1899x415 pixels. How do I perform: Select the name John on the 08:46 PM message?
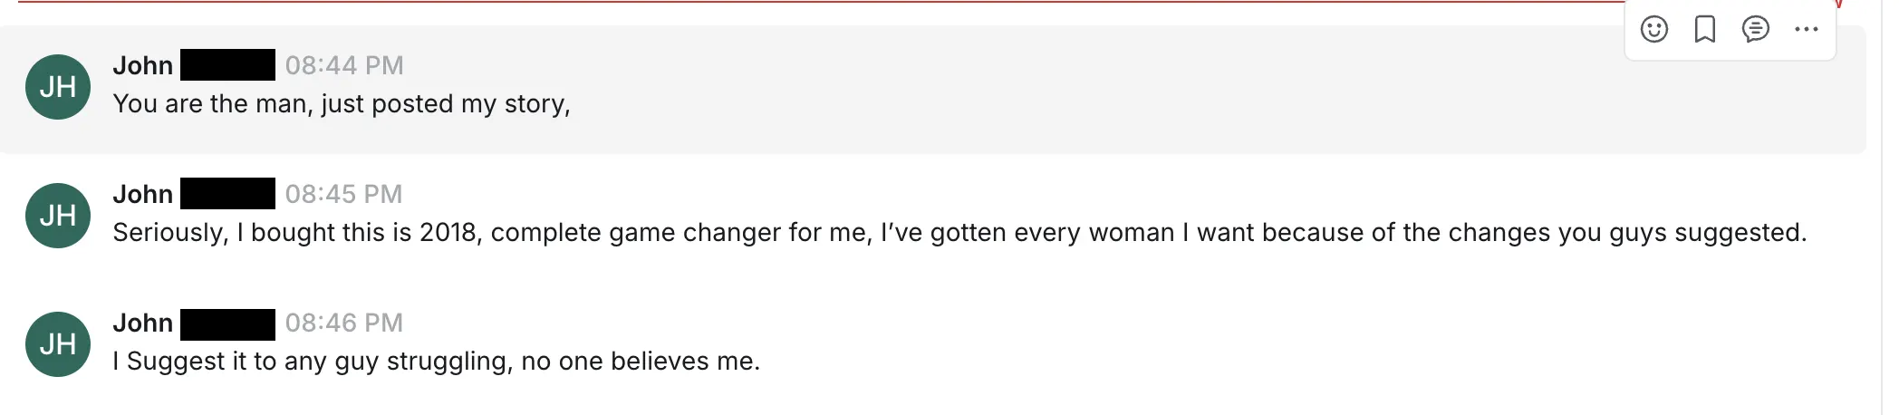[x=142, y=323]
